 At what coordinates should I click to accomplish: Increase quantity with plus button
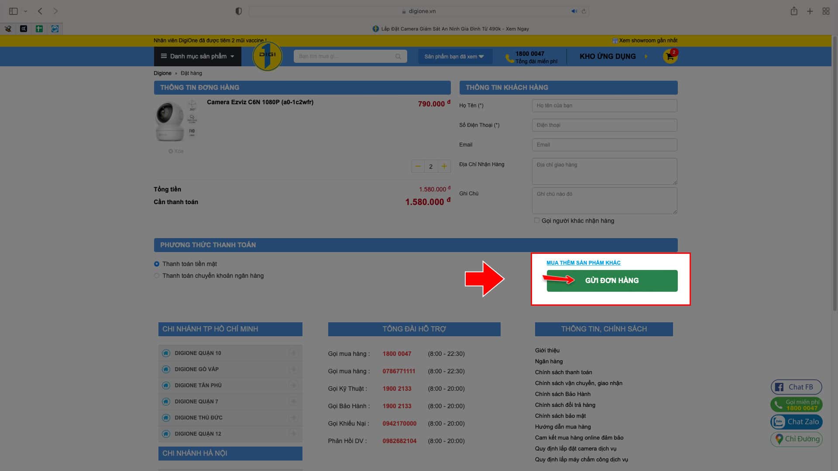coord(444,166)
